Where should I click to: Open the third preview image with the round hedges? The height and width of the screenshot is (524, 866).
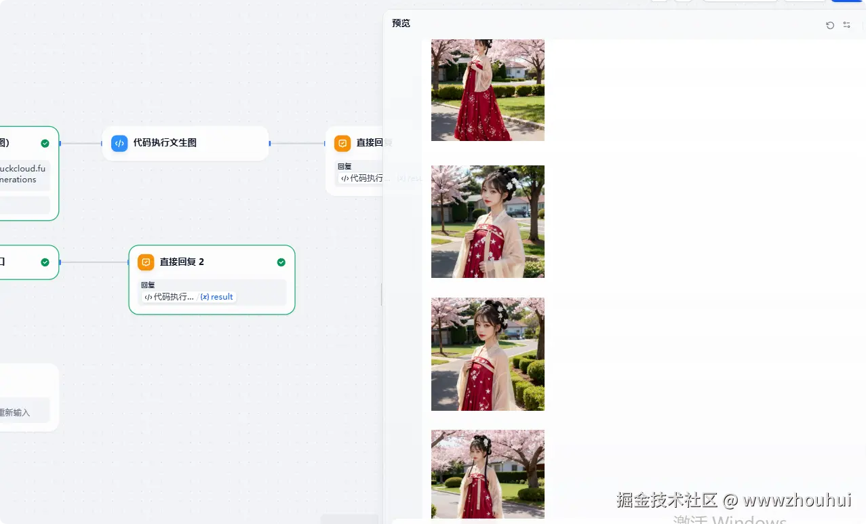pyautogui.click(x=488, y=354)
